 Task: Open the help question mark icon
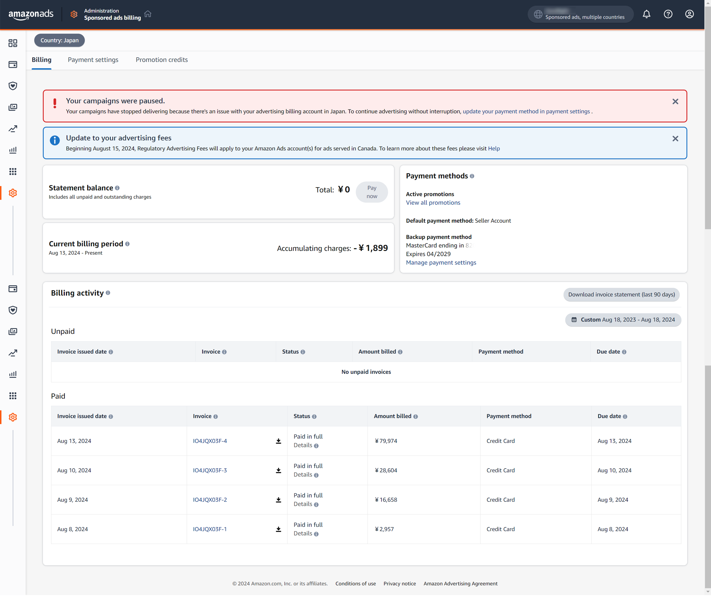coord(668,14)
